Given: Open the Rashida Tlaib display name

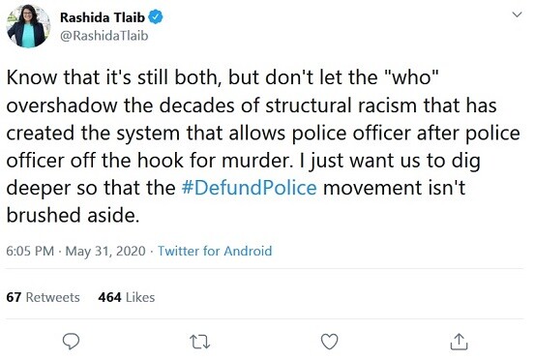Looking at the screenshot, I should click(103, 17).
